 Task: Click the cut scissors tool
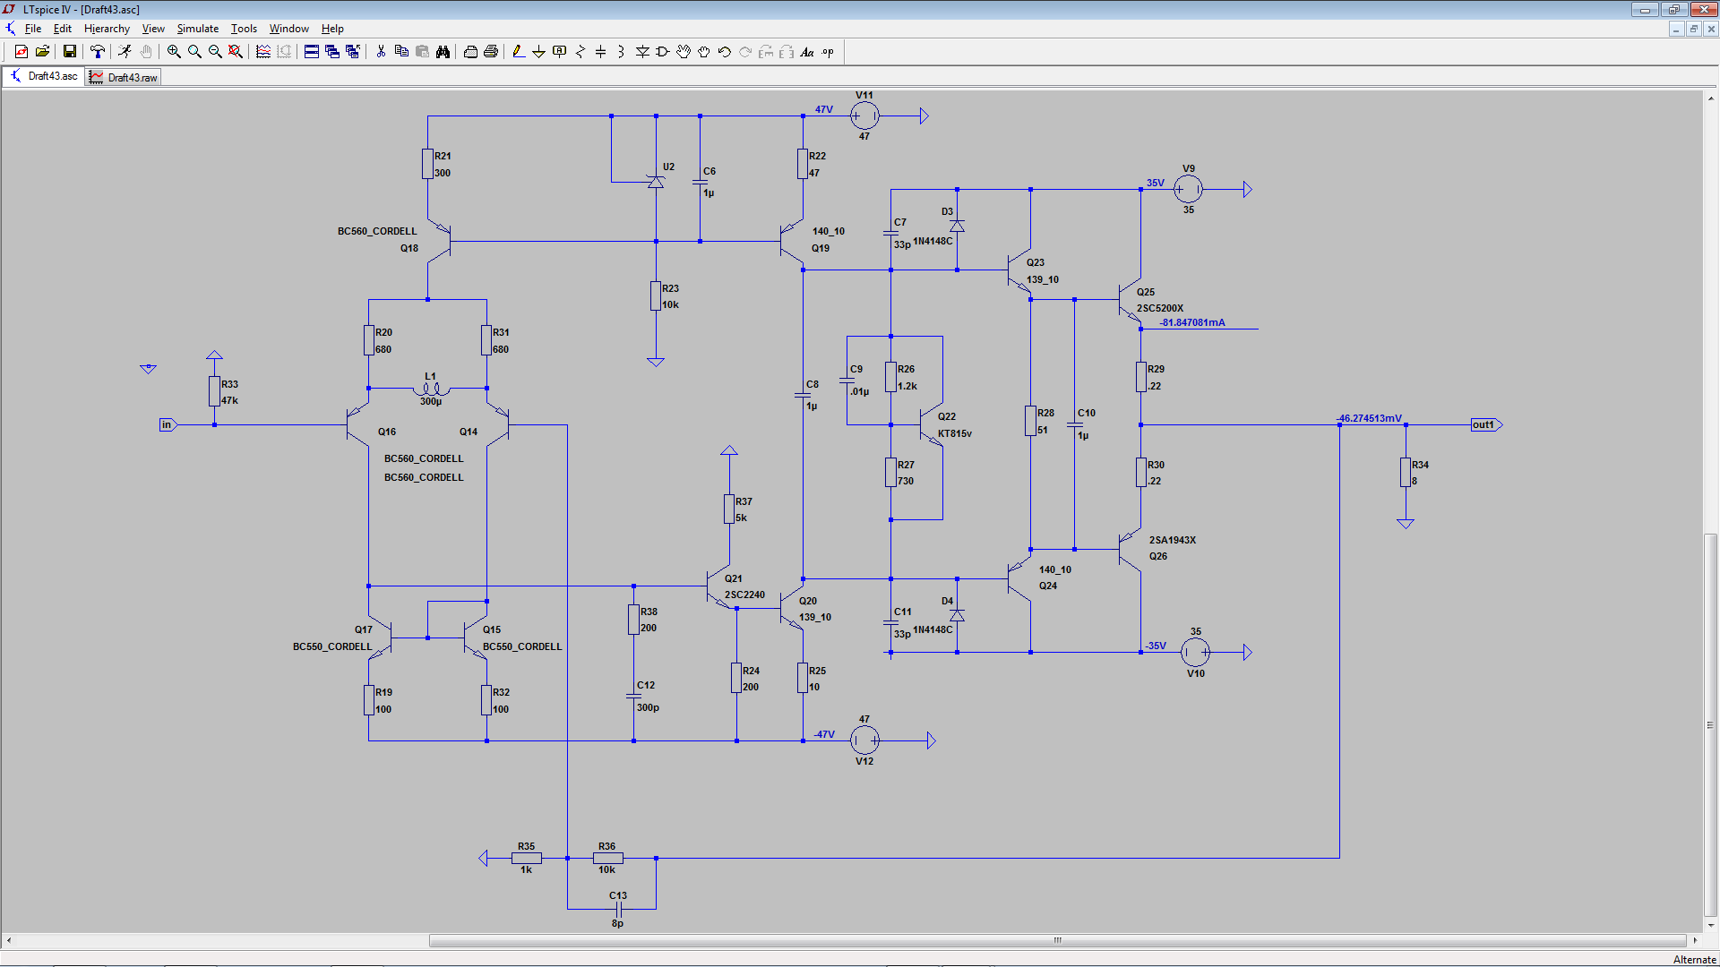[x=381, y=52]
